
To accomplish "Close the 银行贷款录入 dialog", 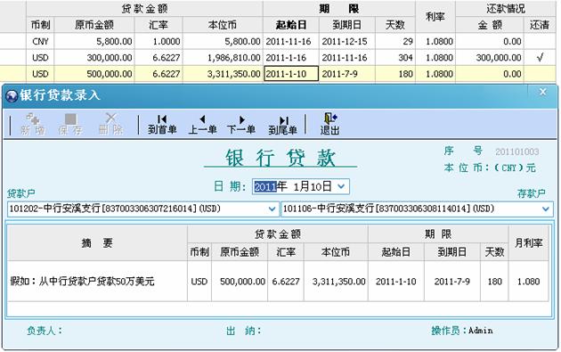I will pyautogui.click(x=543, y=93).
